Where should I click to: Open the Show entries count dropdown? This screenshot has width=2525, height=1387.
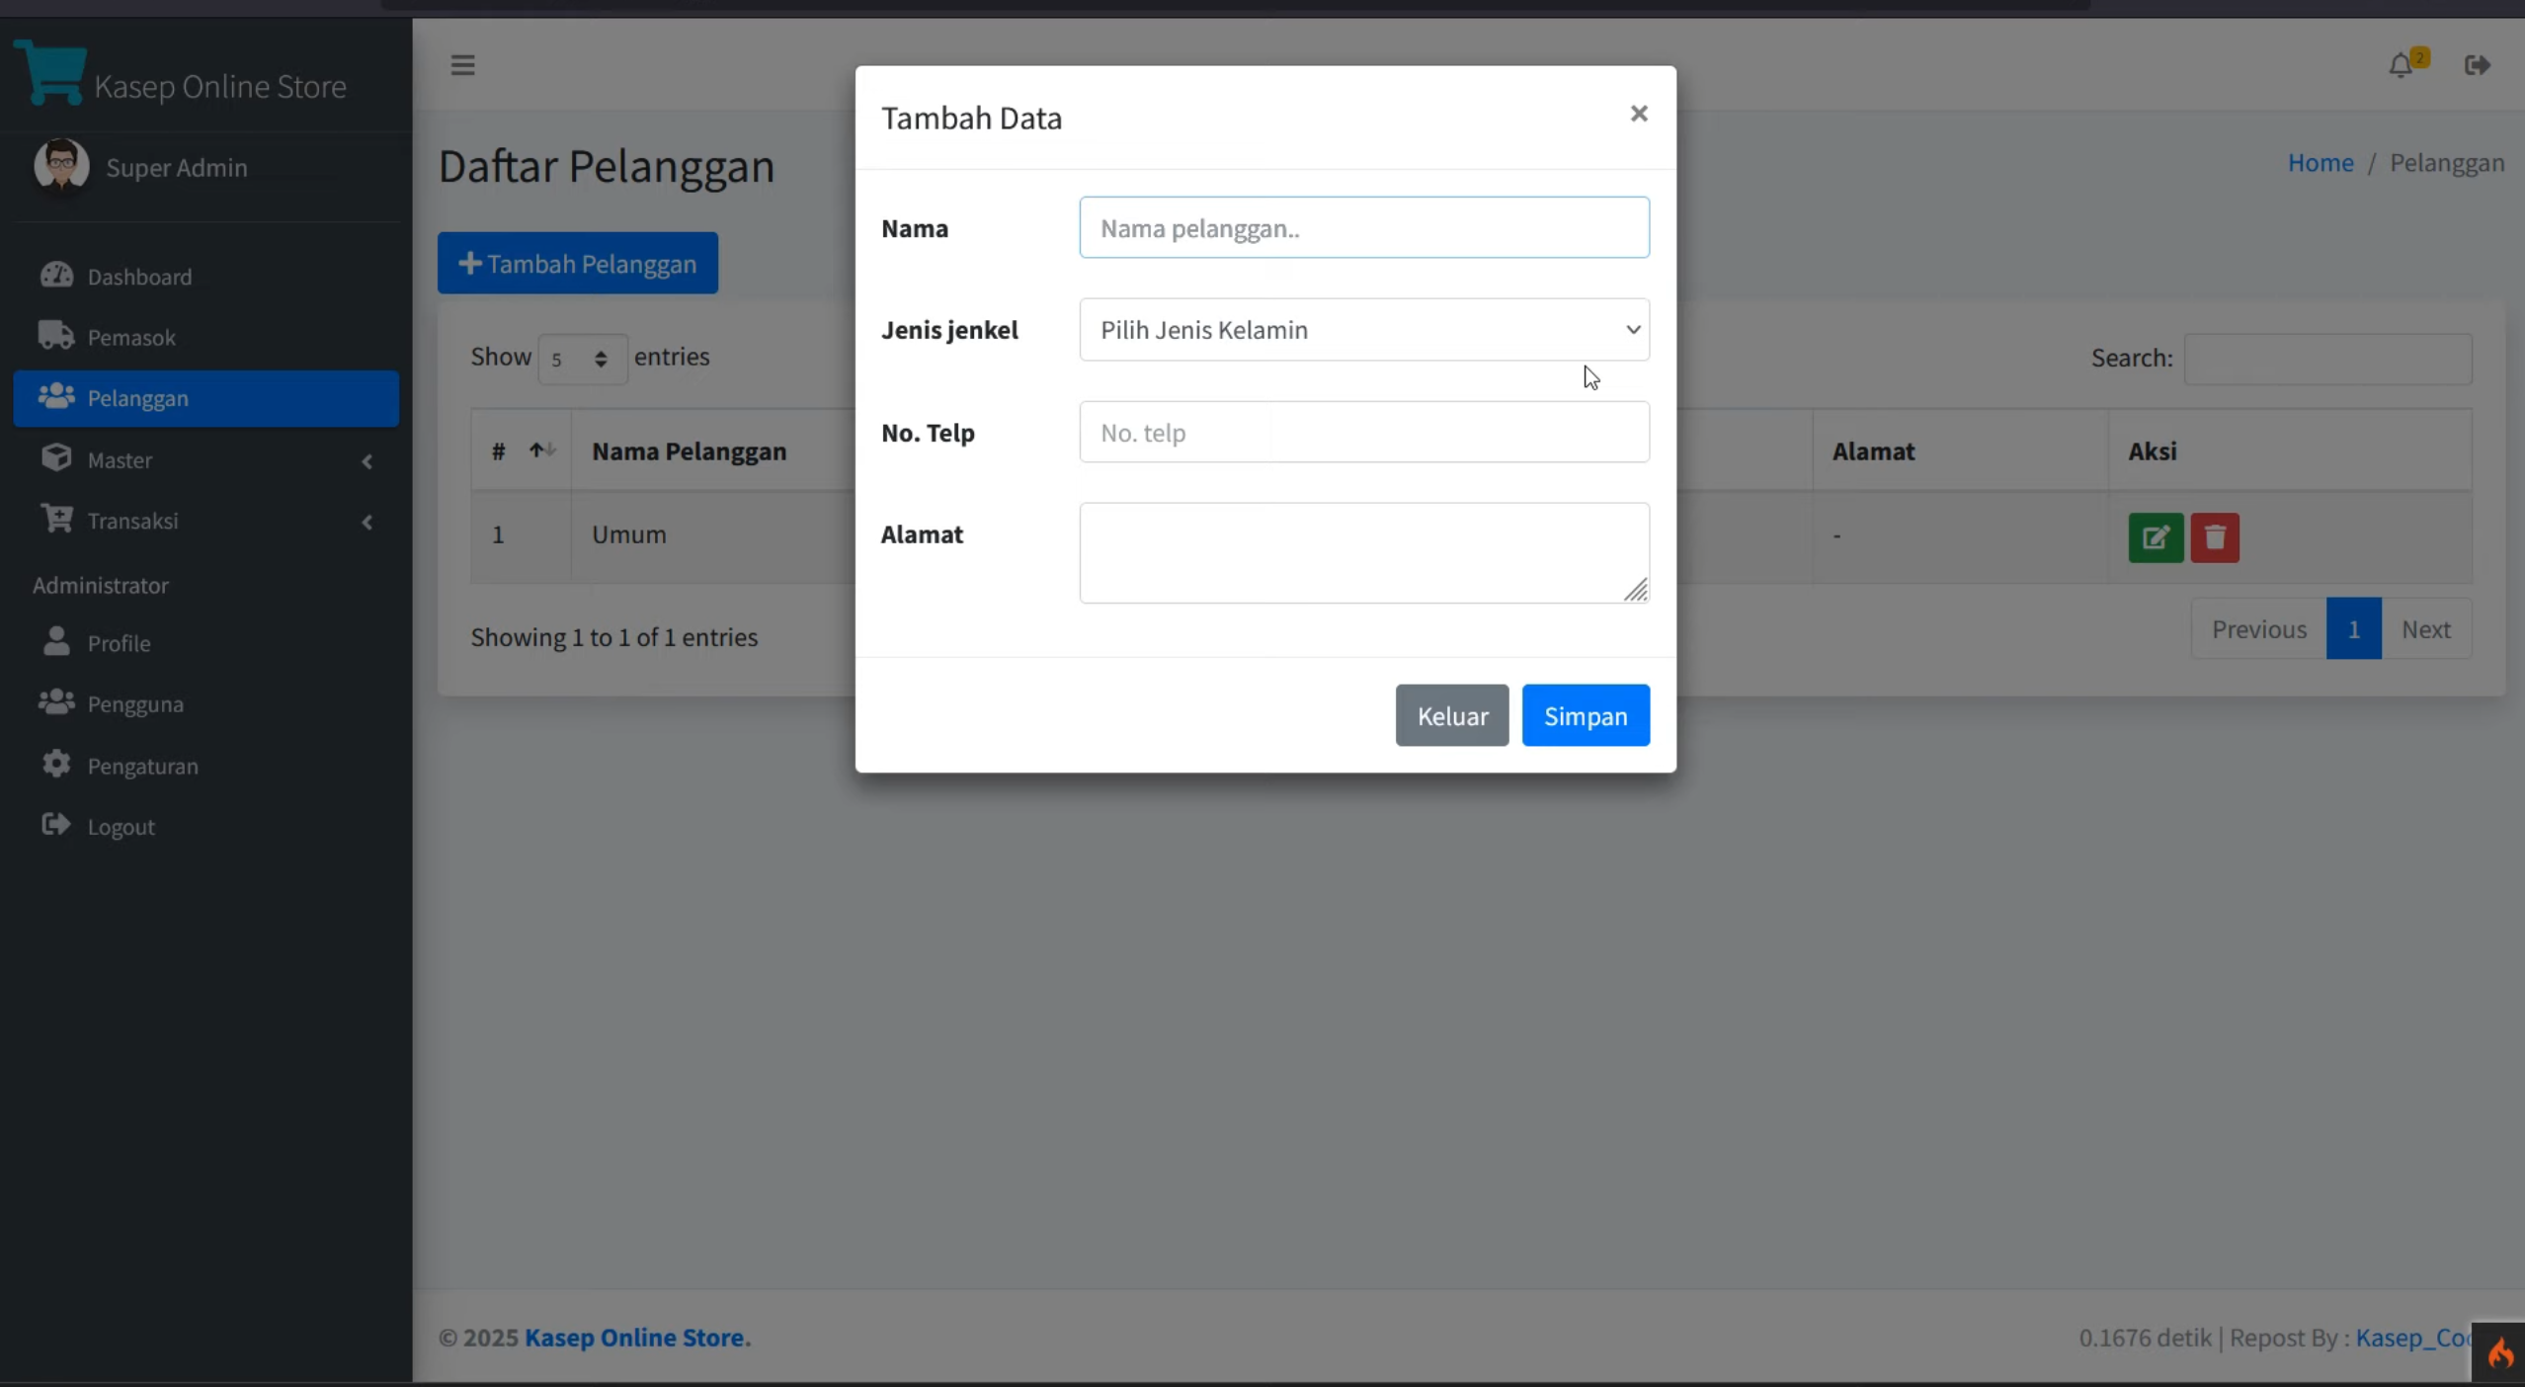pos(583,360)
